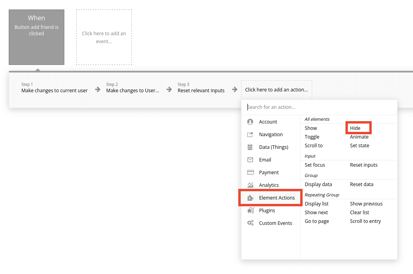Choose the Show element action
Image resolution: width=413 pixels, height=274 pixels.
tap(311, 128)
